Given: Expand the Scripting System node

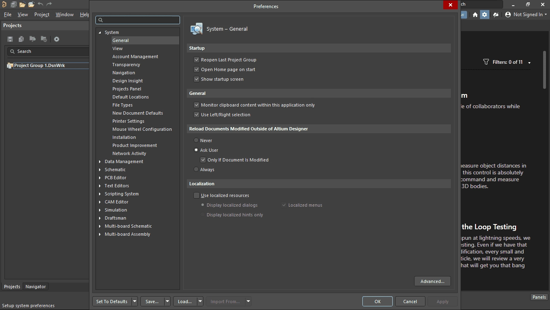Looking at the screenshot, I should (x=100, y=194).
